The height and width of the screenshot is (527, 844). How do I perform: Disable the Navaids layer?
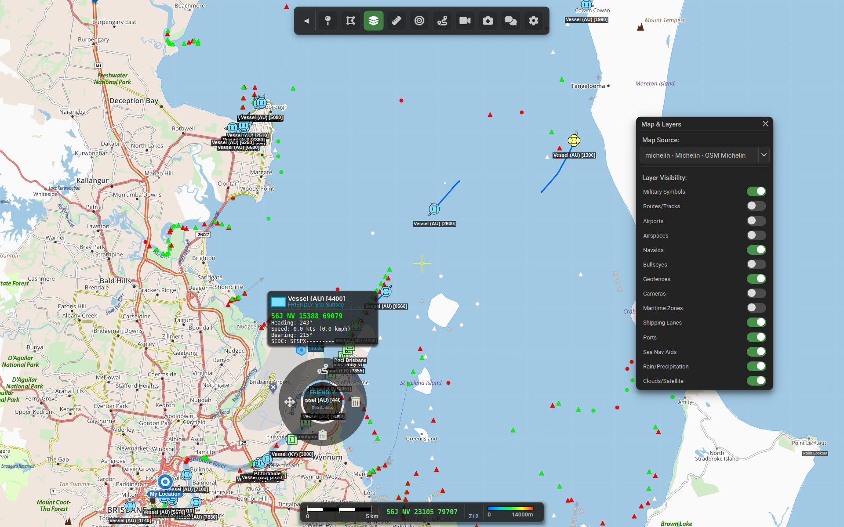click(x=756, y=250)
